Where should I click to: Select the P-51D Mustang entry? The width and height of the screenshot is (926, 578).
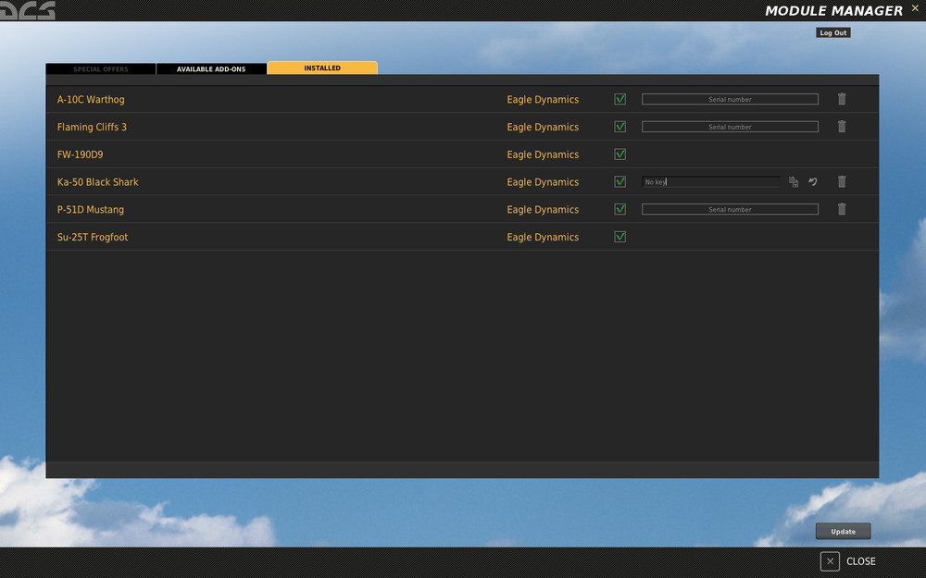91,209
